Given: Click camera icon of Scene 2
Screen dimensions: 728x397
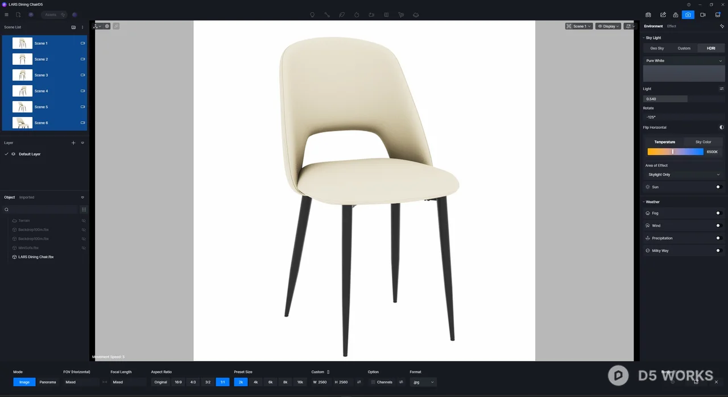Looking at the screenshot, I should pyautogui.click(x=82, y=59).
